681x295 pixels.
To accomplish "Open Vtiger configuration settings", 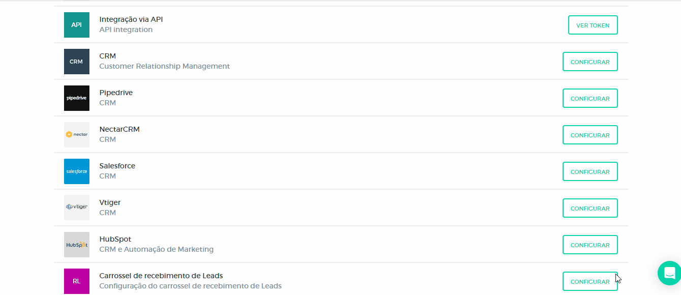I will [x=590, y=208].
